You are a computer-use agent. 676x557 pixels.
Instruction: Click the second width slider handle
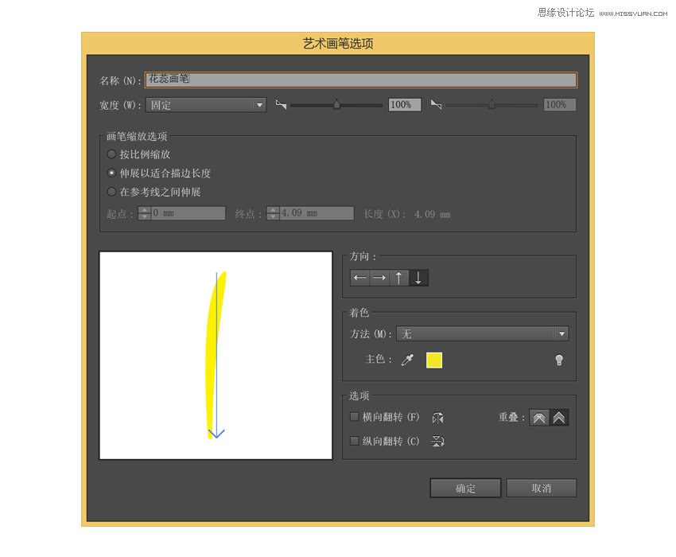492,104
